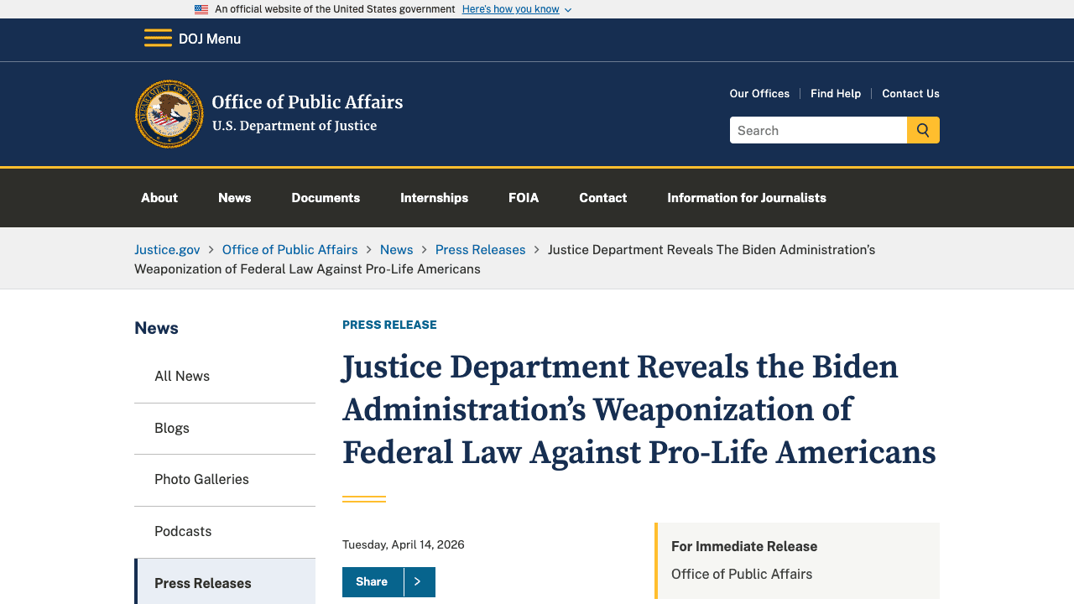
Task: Click the arrow icon on the Share button
Action: point(419,582)
